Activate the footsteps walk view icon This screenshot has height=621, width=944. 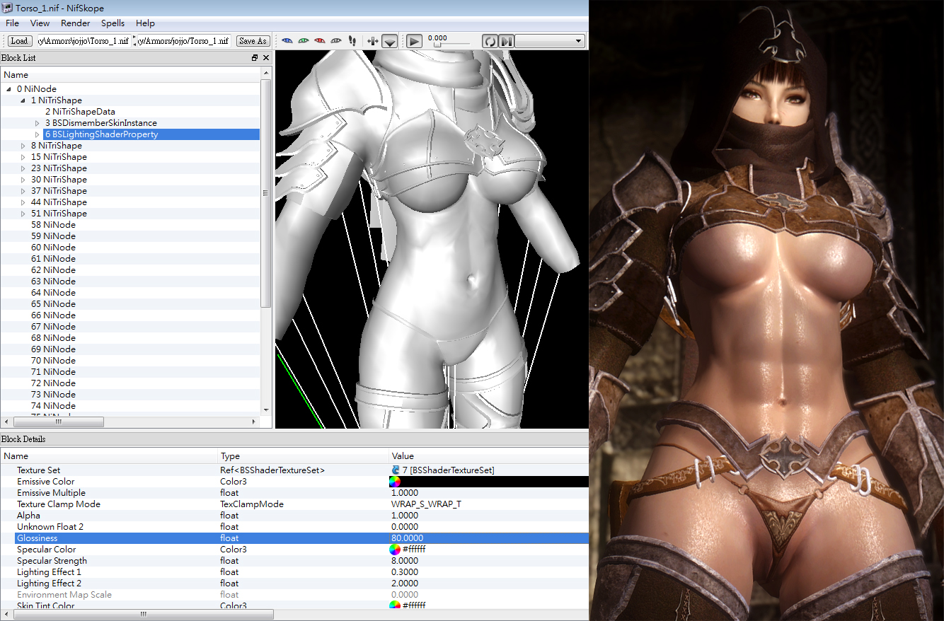pyautogui.click(x=352, y=41)
